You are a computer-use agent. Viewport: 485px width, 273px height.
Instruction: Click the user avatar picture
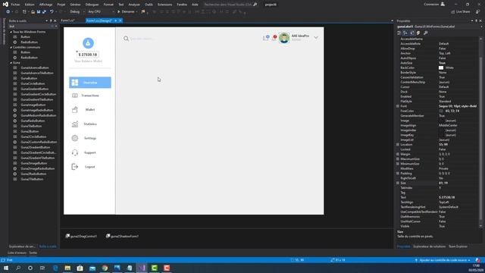(x=284, y=38)
